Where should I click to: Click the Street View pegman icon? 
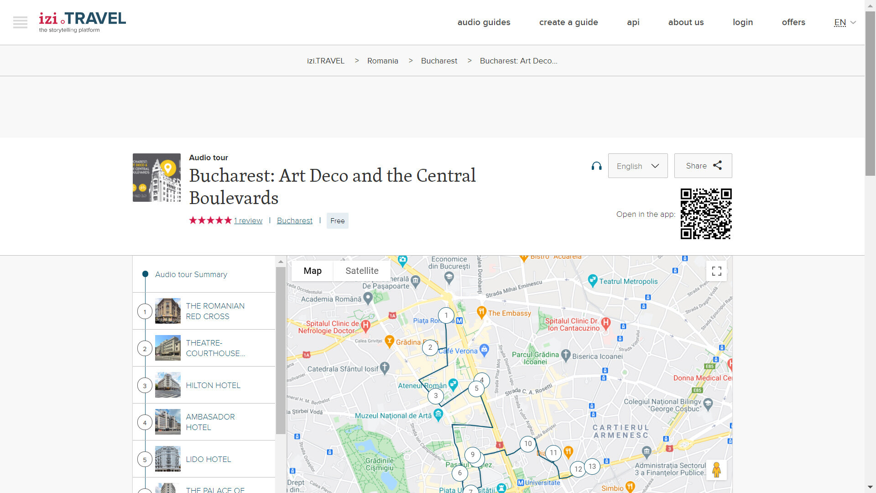[x=716, y=470]
